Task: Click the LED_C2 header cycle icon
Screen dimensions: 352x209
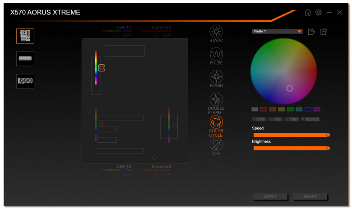Action: point(116,35)
